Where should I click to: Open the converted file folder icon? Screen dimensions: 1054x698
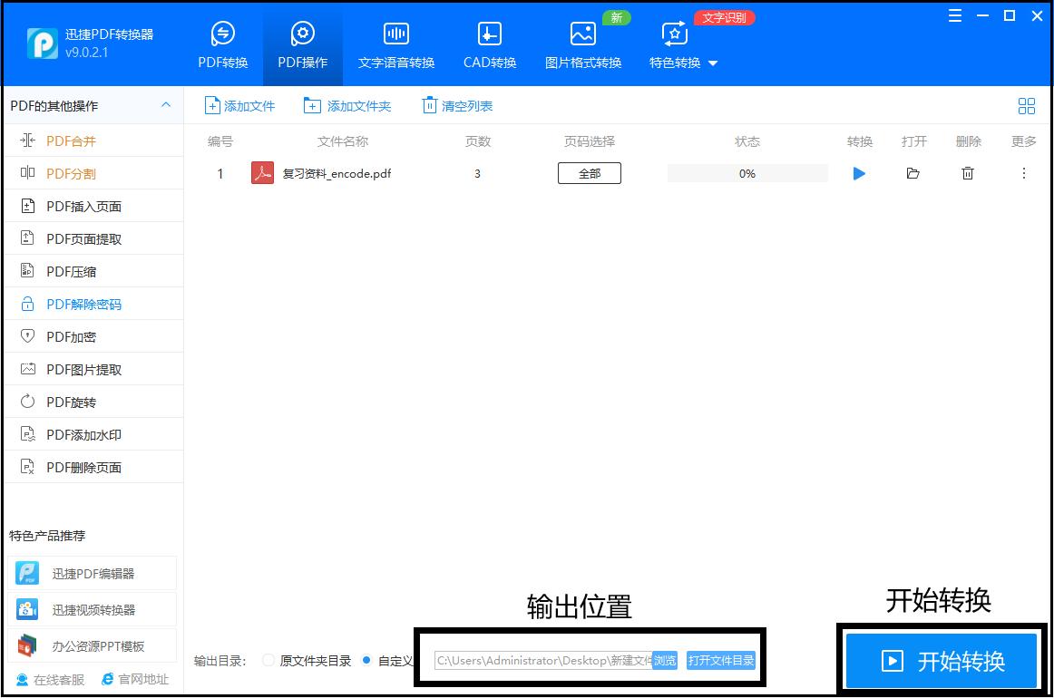(x=913, y=173)
